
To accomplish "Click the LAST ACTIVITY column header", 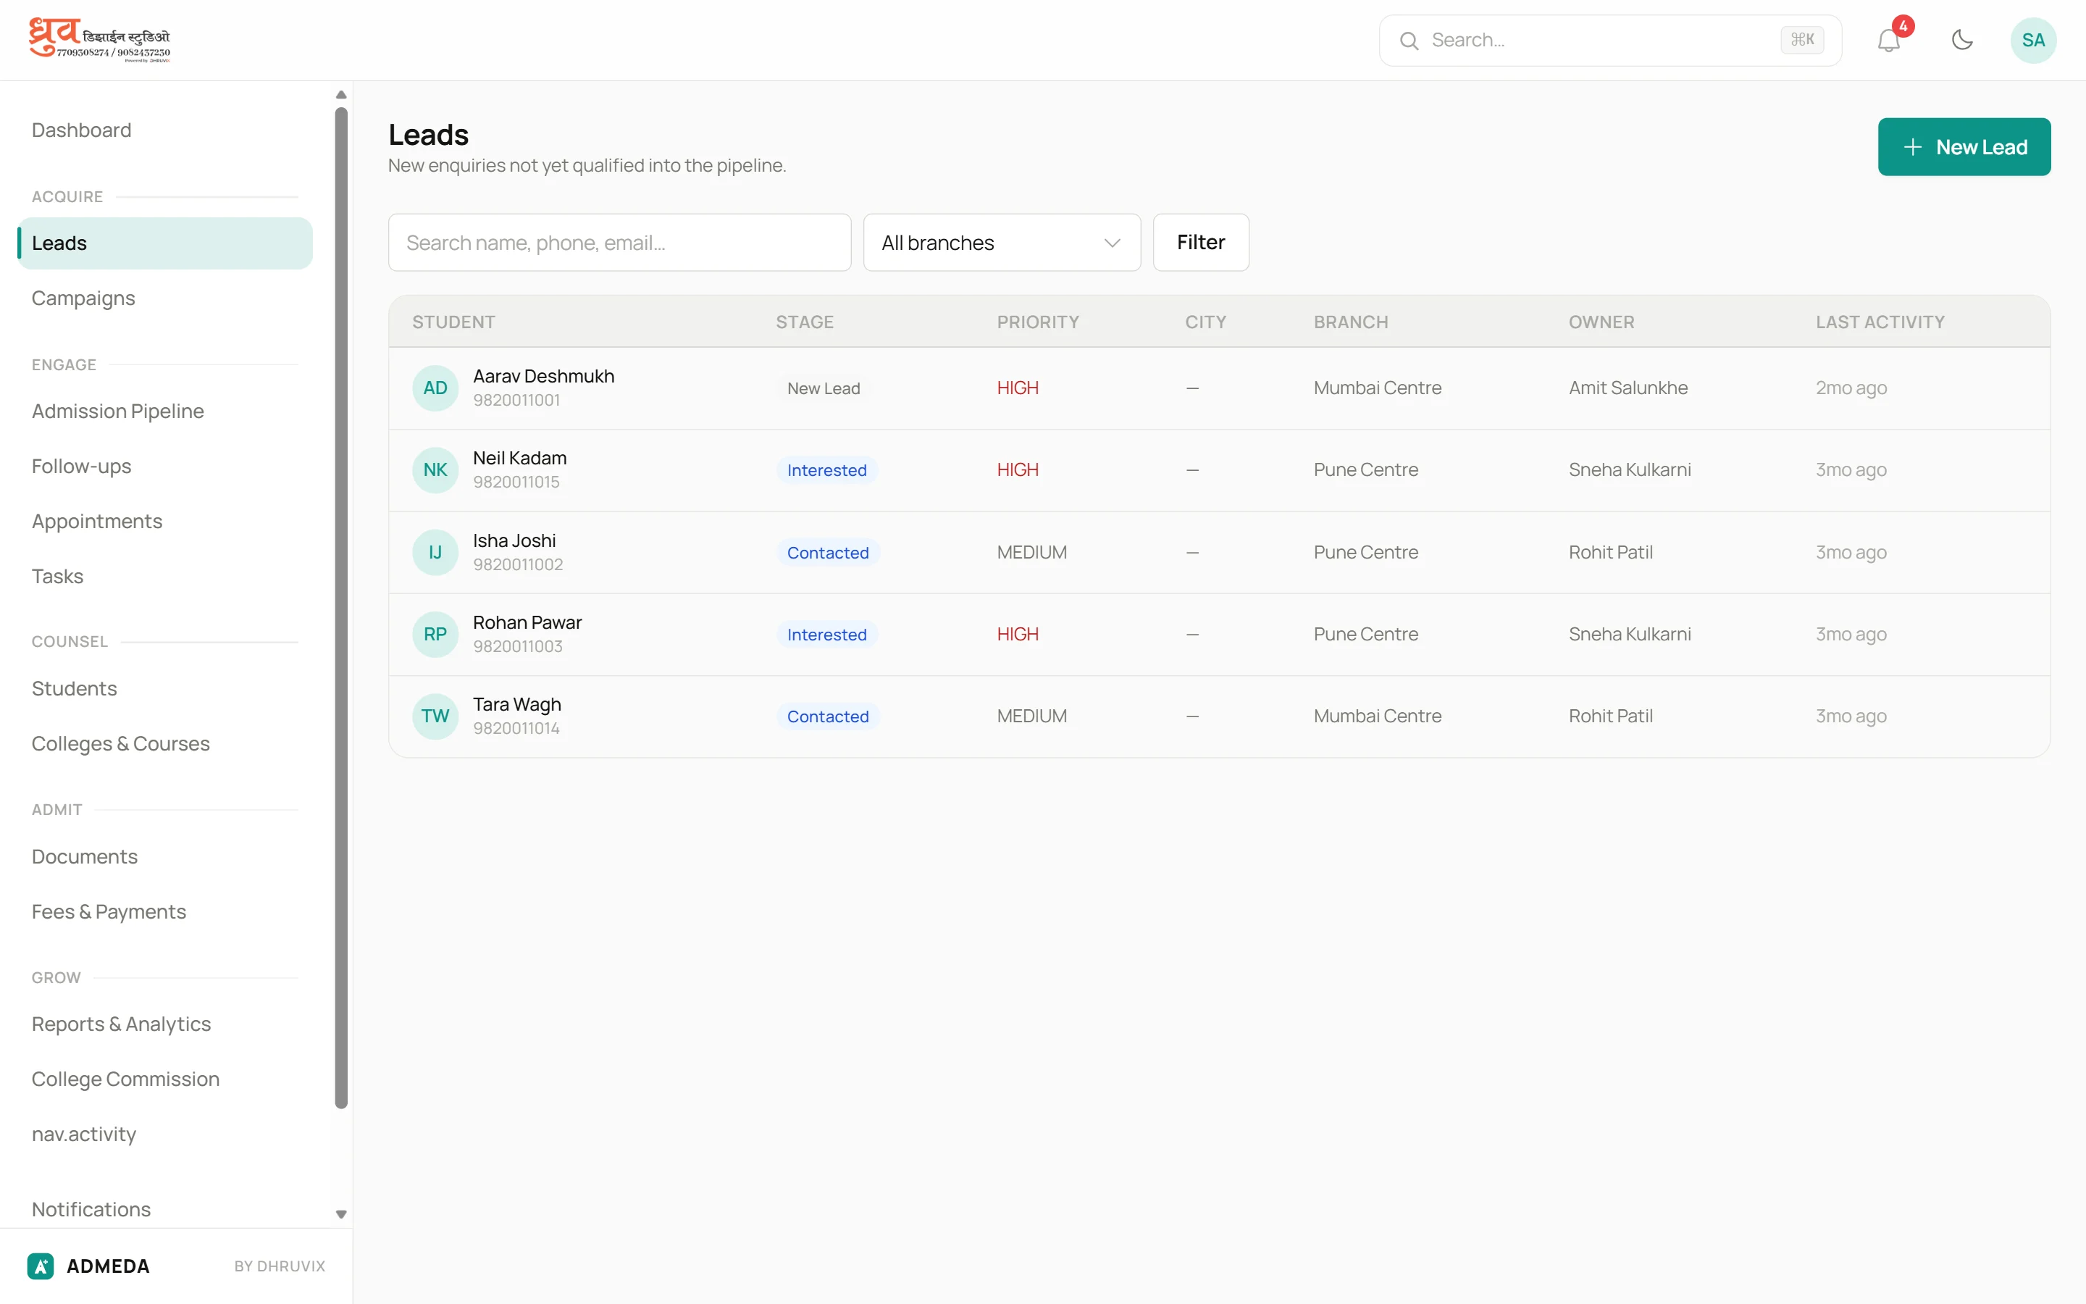I will click(x=1879, y=322).
